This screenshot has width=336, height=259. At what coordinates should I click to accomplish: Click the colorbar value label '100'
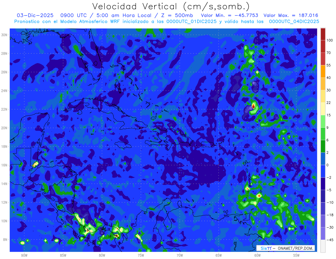[330, 40]
